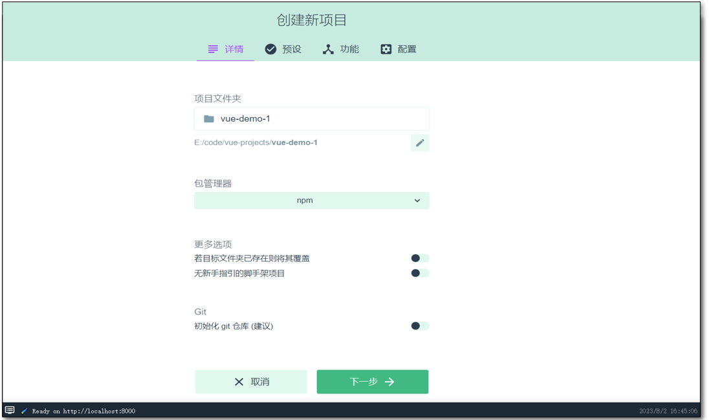The width and height of the screenshot is (715, 420).
Task: Toggle 无新手指引的脚手架项目 option
Action: point(420,273)
